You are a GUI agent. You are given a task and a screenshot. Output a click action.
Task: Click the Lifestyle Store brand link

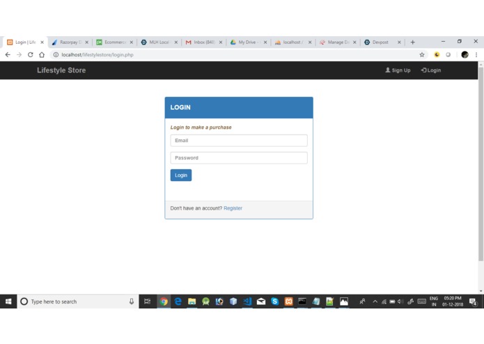61,70
